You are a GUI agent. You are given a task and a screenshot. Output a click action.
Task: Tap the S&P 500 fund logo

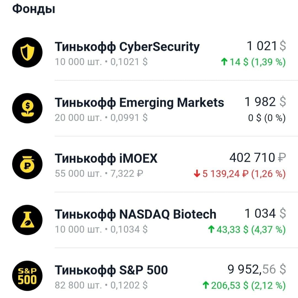(27, 276)
